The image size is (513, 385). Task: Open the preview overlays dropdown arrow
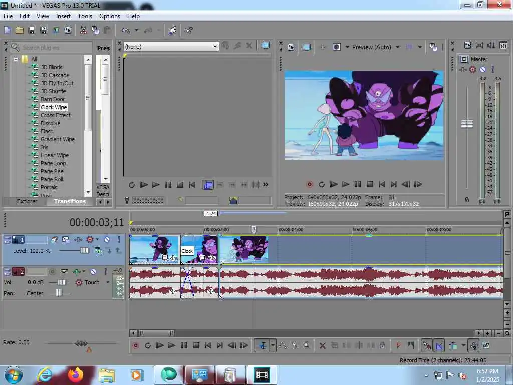pos(420,47)
